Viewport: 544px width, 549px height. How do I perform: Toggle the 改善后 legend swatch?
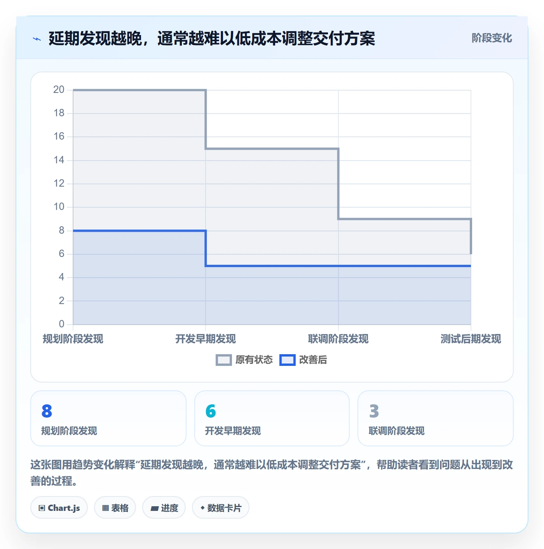pyautogui.click(x=288, y=360)
